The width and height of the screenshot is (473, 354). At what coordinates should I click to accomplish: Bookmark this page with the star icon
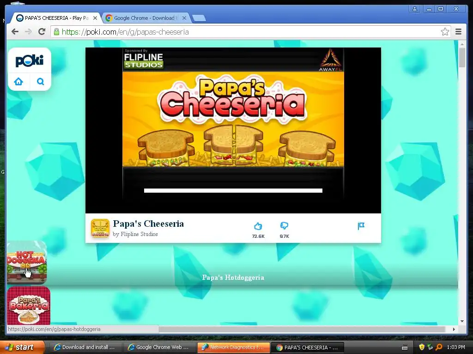(x=445, y=32)
